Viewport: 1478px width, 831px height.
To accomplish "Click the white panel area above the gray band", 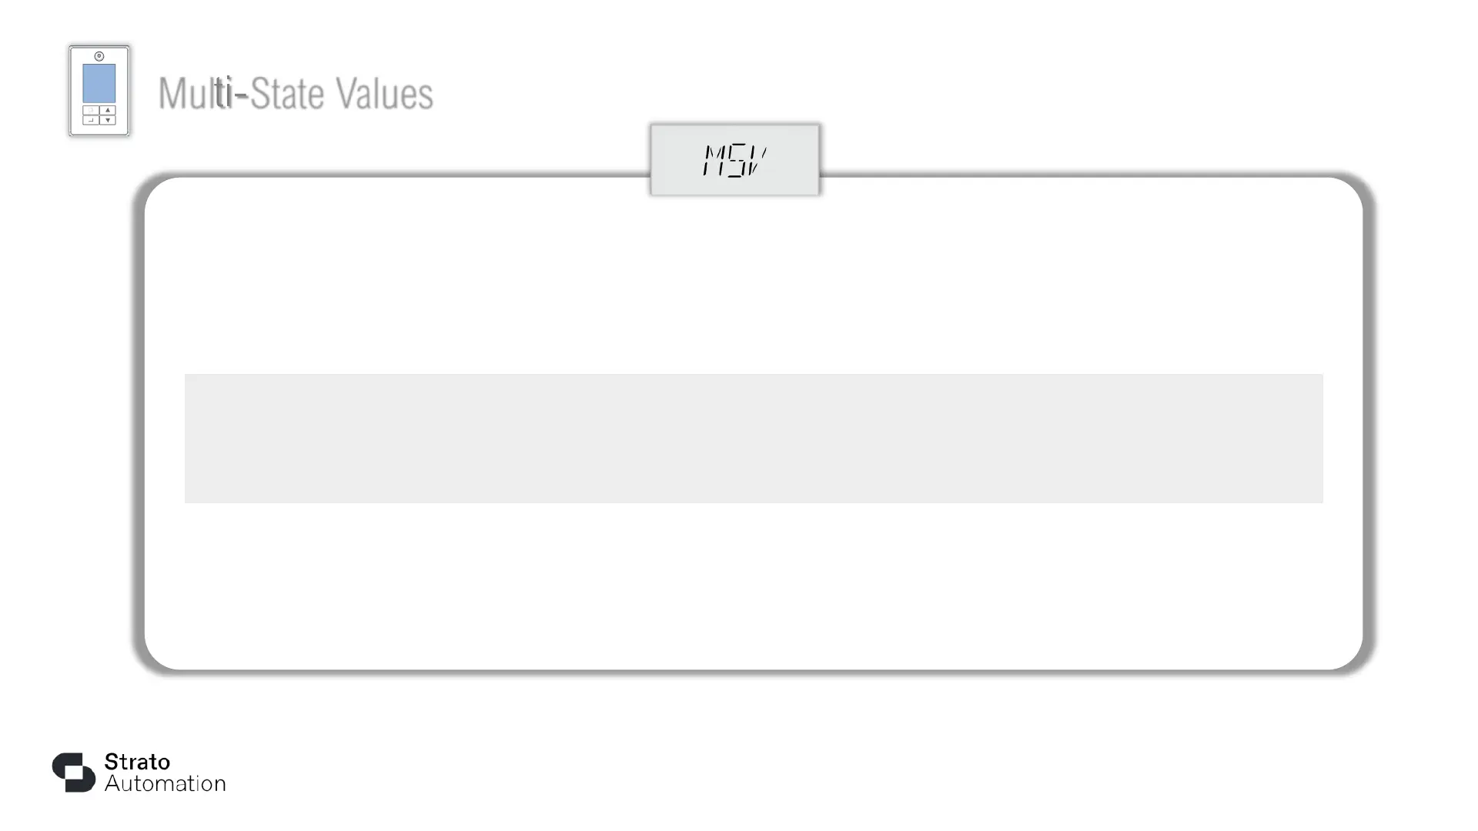I will click(753, 285).
